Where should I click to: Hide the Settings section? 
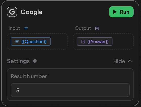tap(123, 61)
